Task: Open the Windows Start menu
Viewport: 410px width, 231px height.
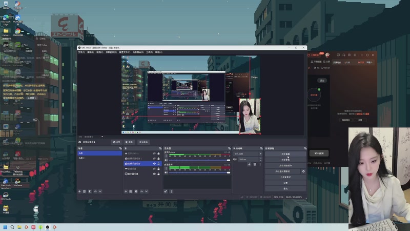Action: click(x=5, y=227)
